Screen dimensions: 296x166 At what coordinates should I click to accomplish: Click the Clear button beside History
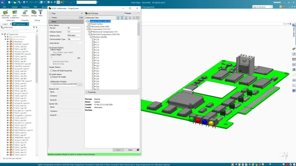(81, 18)
